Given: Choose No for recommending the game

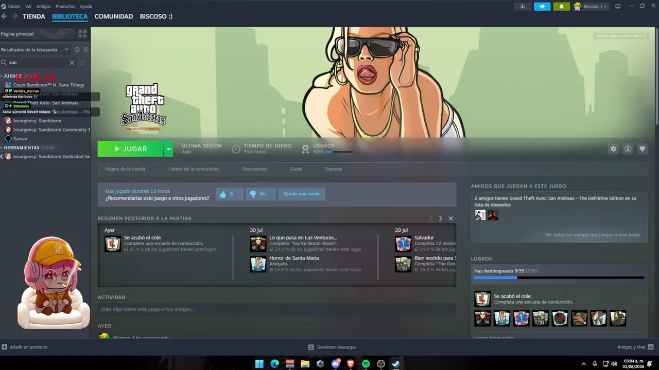Looking at the screenshot, I should point(261,194).
